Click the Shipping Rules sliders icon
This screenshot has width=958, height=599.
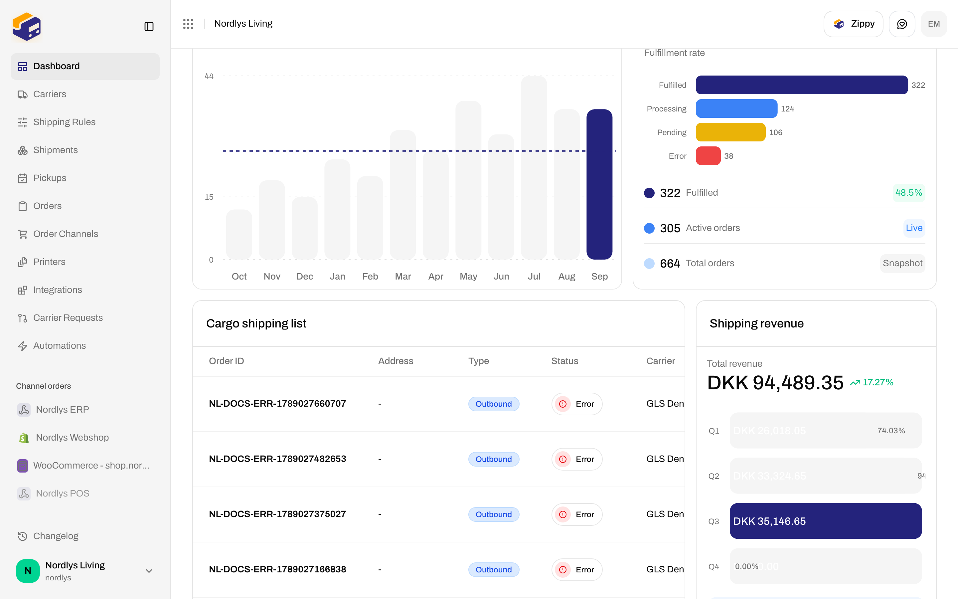click(23, 122)
